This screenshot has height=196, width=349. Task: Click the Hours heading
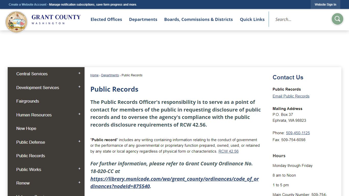(279, 156)
